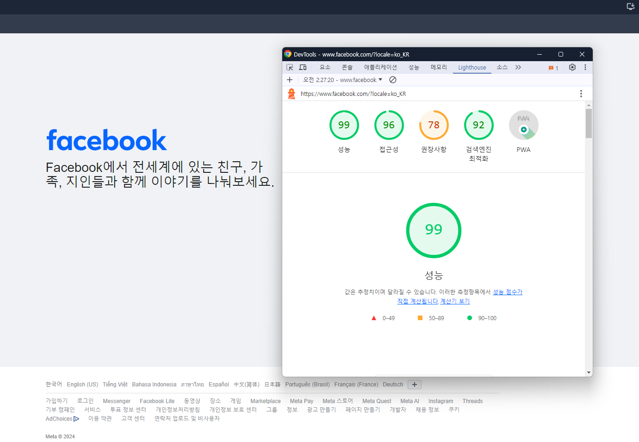Switch to the 성능 tab

tap(414, 67)
